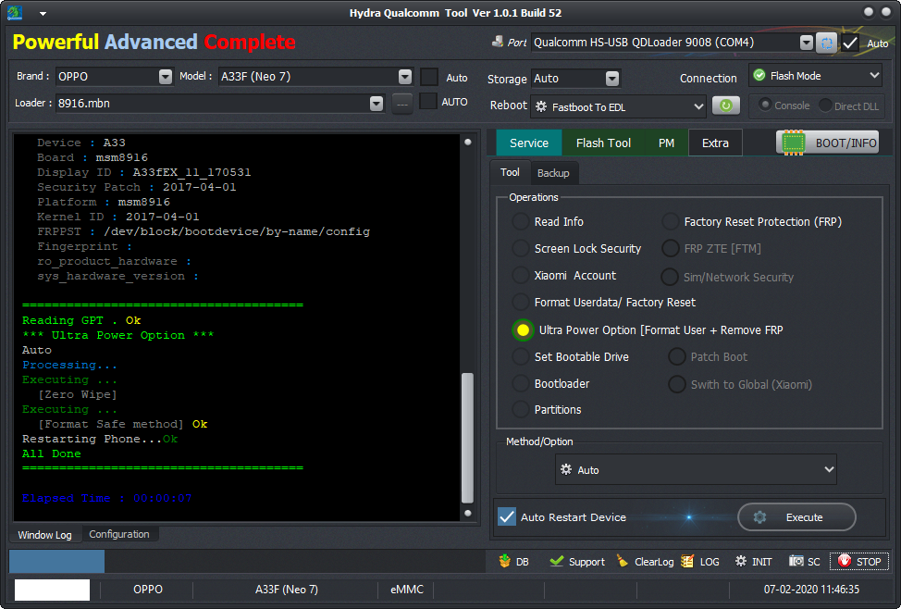
Task: Select Format Userdata/Factory Reset option
Action: (x=521, y=302)
